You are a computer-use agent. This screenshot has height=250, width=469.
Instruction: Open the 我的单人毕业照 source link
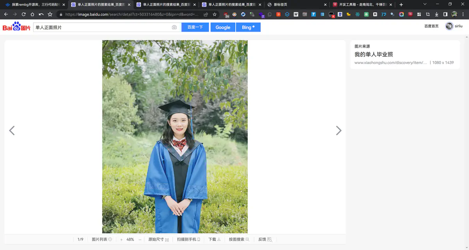[373, 55]
